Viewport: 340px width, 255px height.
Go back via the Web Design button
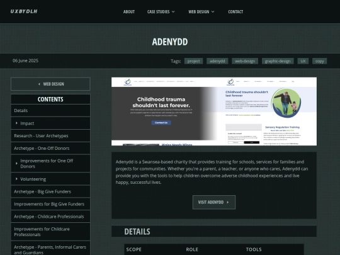click(x=50, y=84)
